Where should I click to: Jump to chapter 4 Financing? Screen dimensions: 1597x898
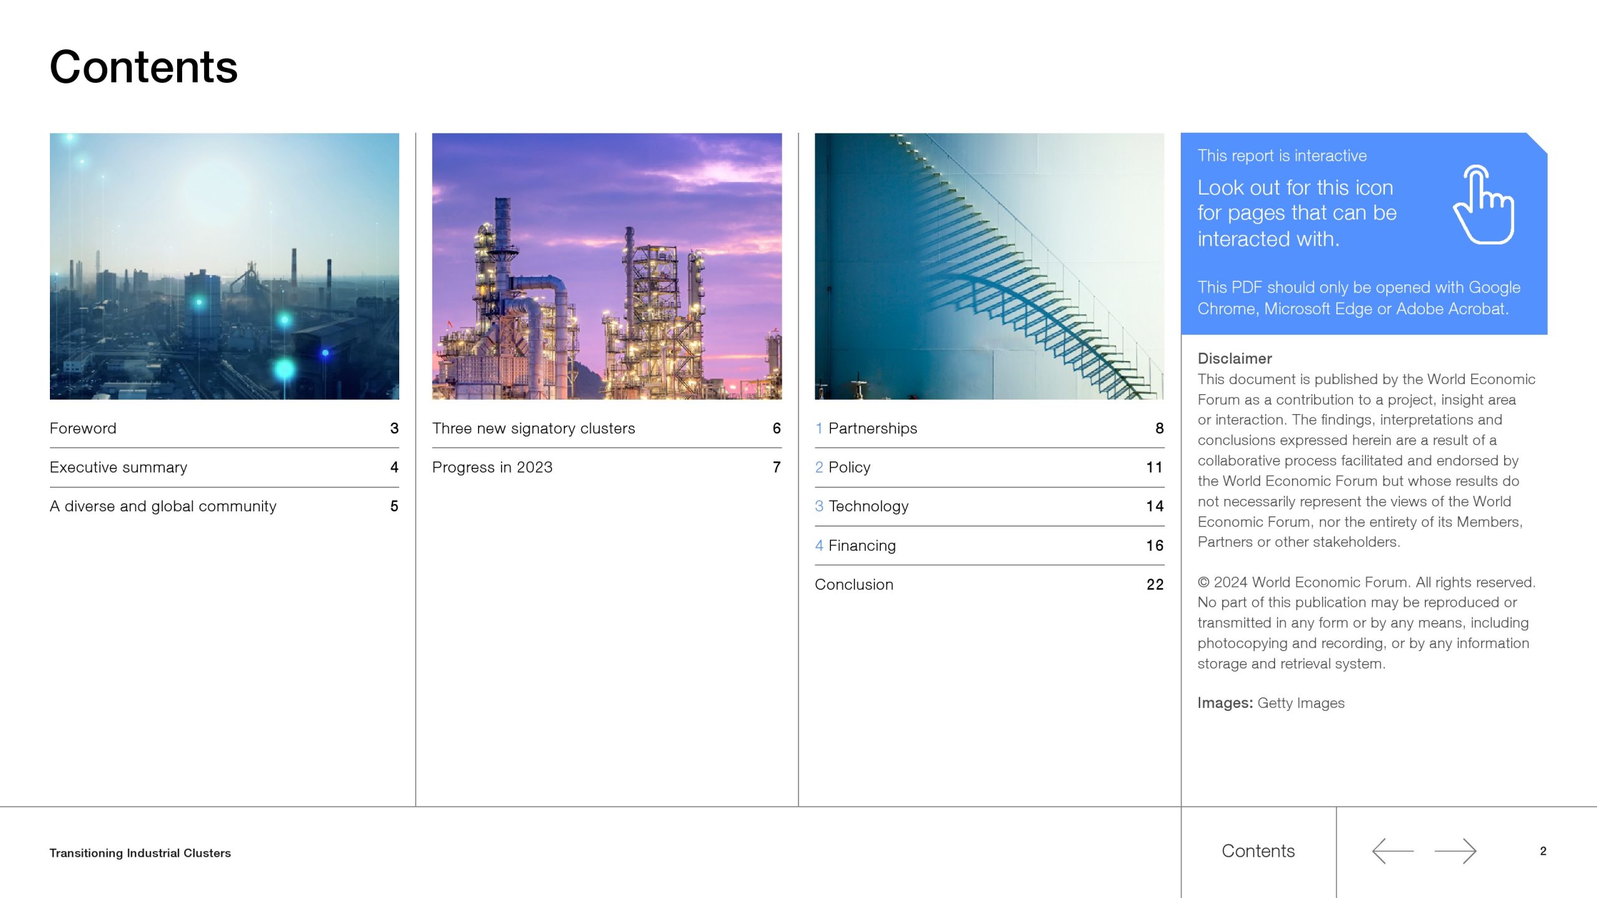[862, 546]
